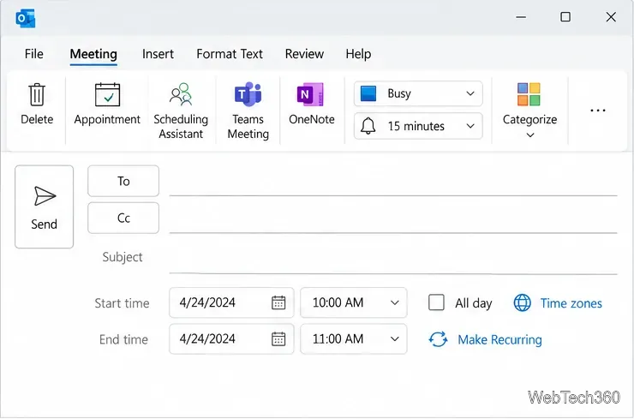The width and height of the screenshot is (634, 419).
Task: Click the Delete trash can icon
Action: [37, 94]
